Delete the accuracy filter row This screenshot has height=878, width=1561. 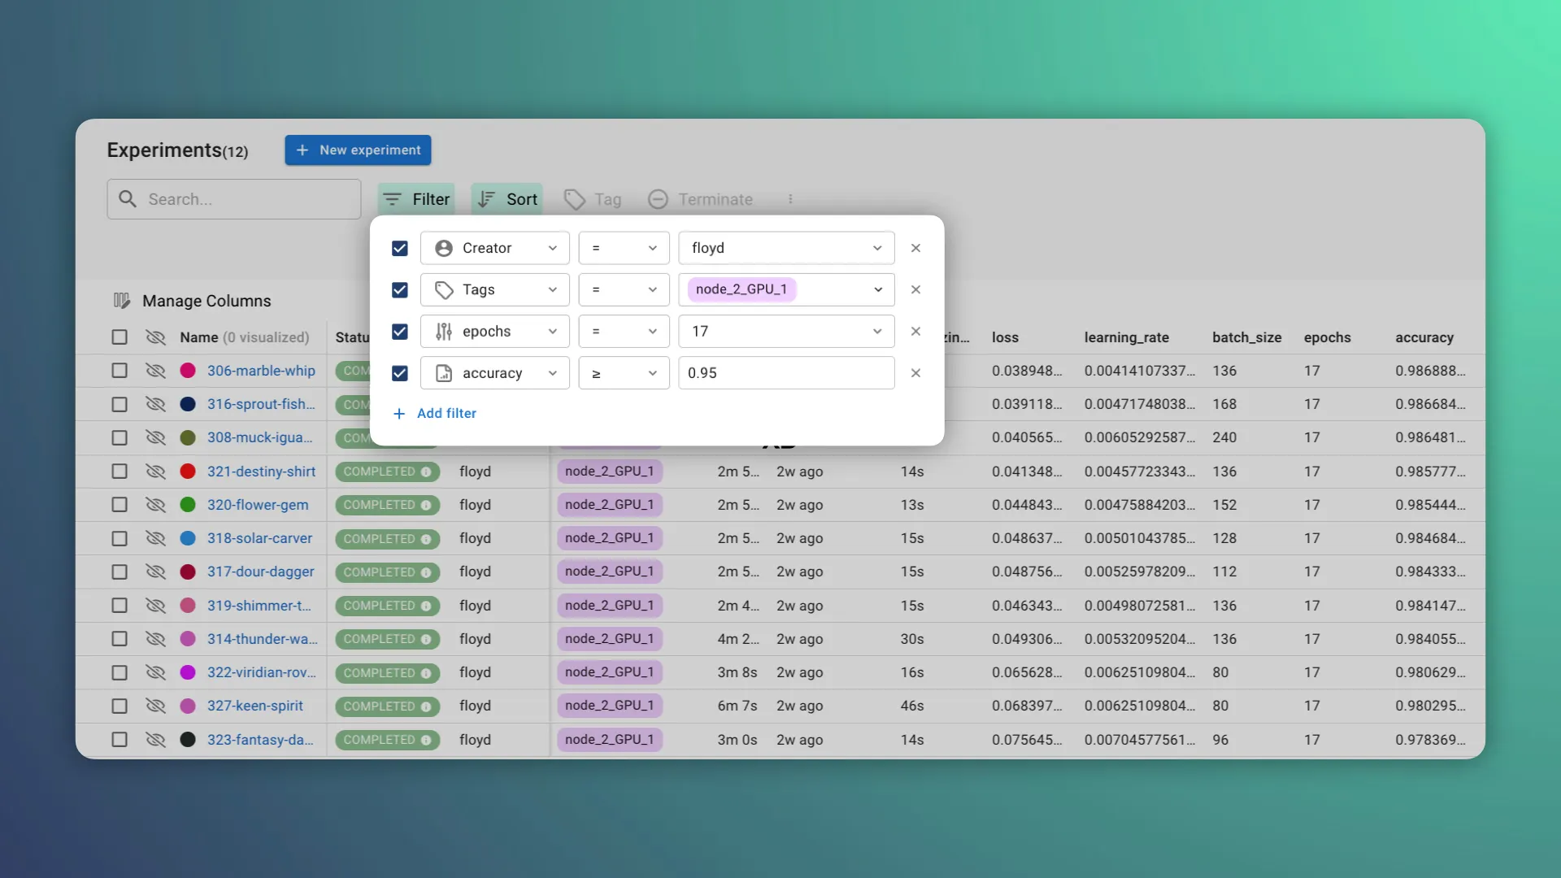tap(915, 373)
